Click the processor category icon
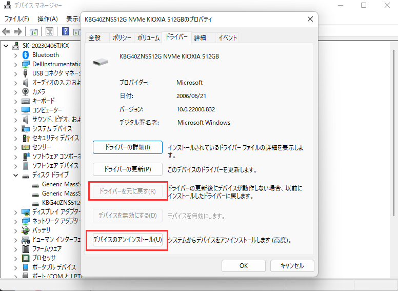398x291 pixels. click(25, 258)
